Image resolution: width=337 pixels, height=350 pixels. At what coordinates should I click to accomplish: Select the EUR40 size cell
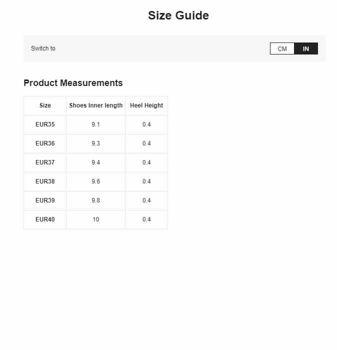pyautogui.click(x=45, y=219)
